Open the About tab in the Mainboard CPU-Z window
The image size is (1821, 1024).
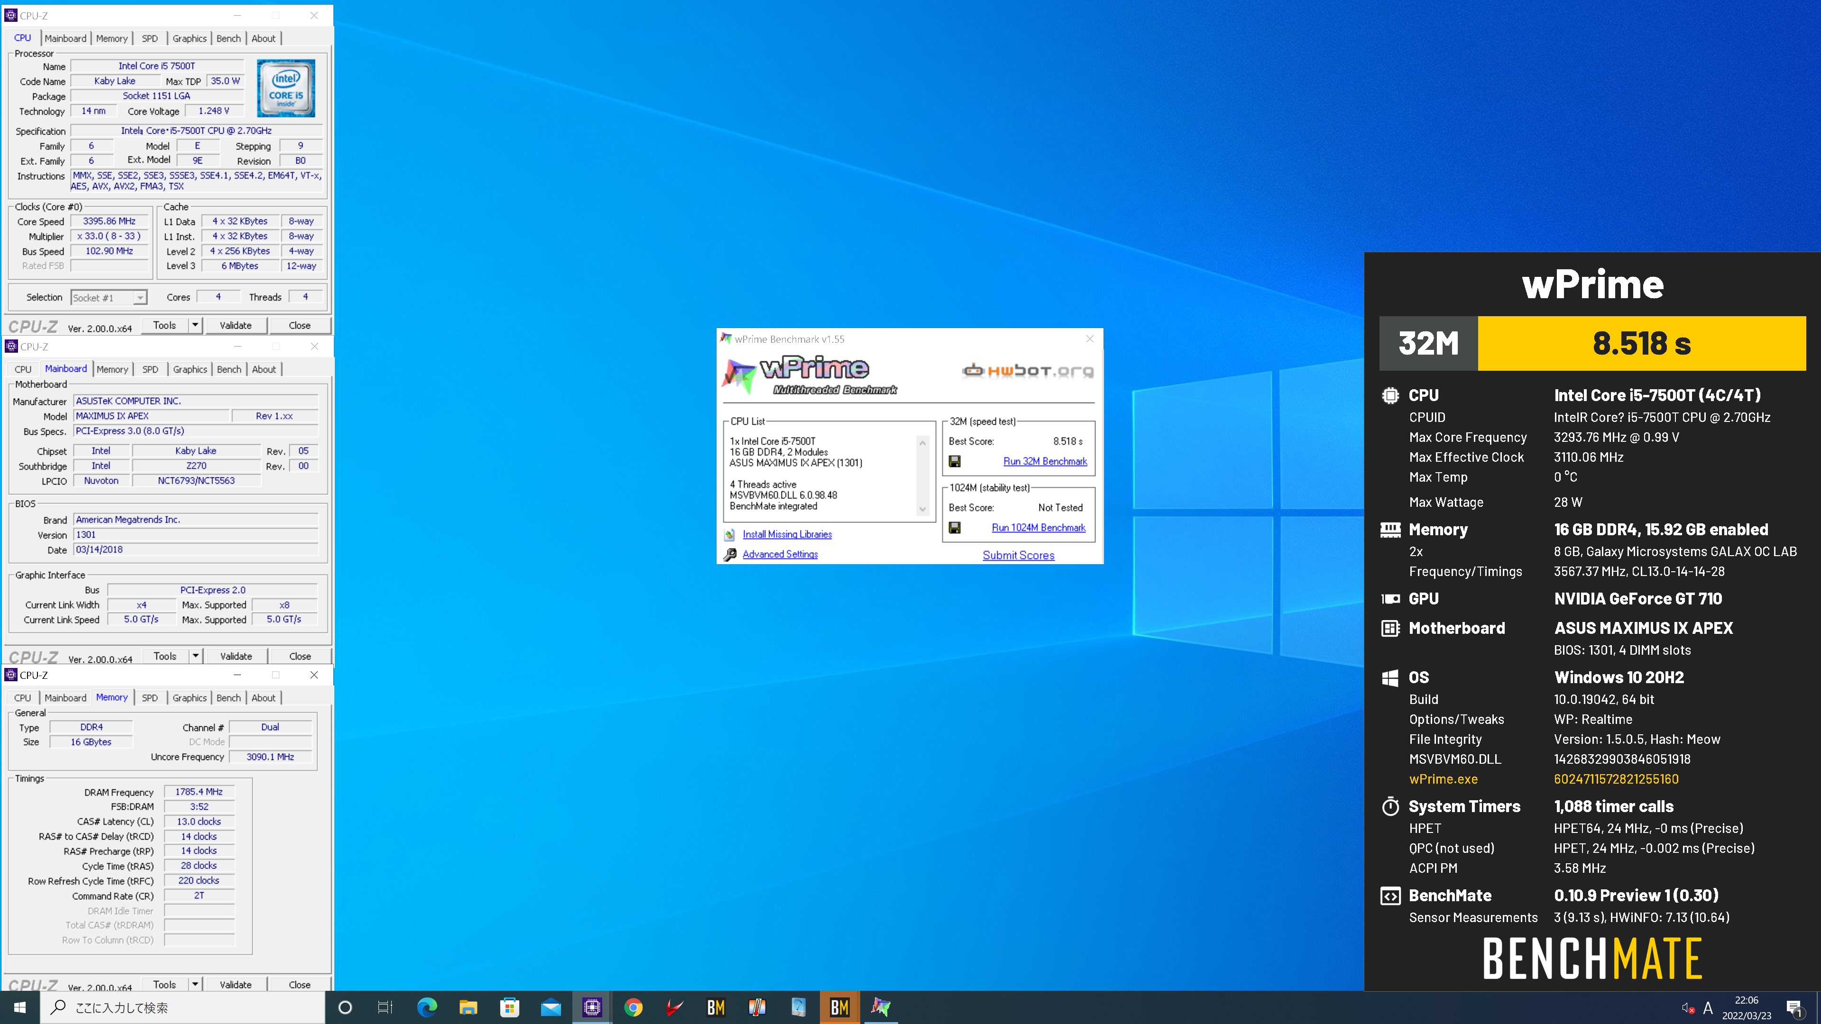pos(265,369)
